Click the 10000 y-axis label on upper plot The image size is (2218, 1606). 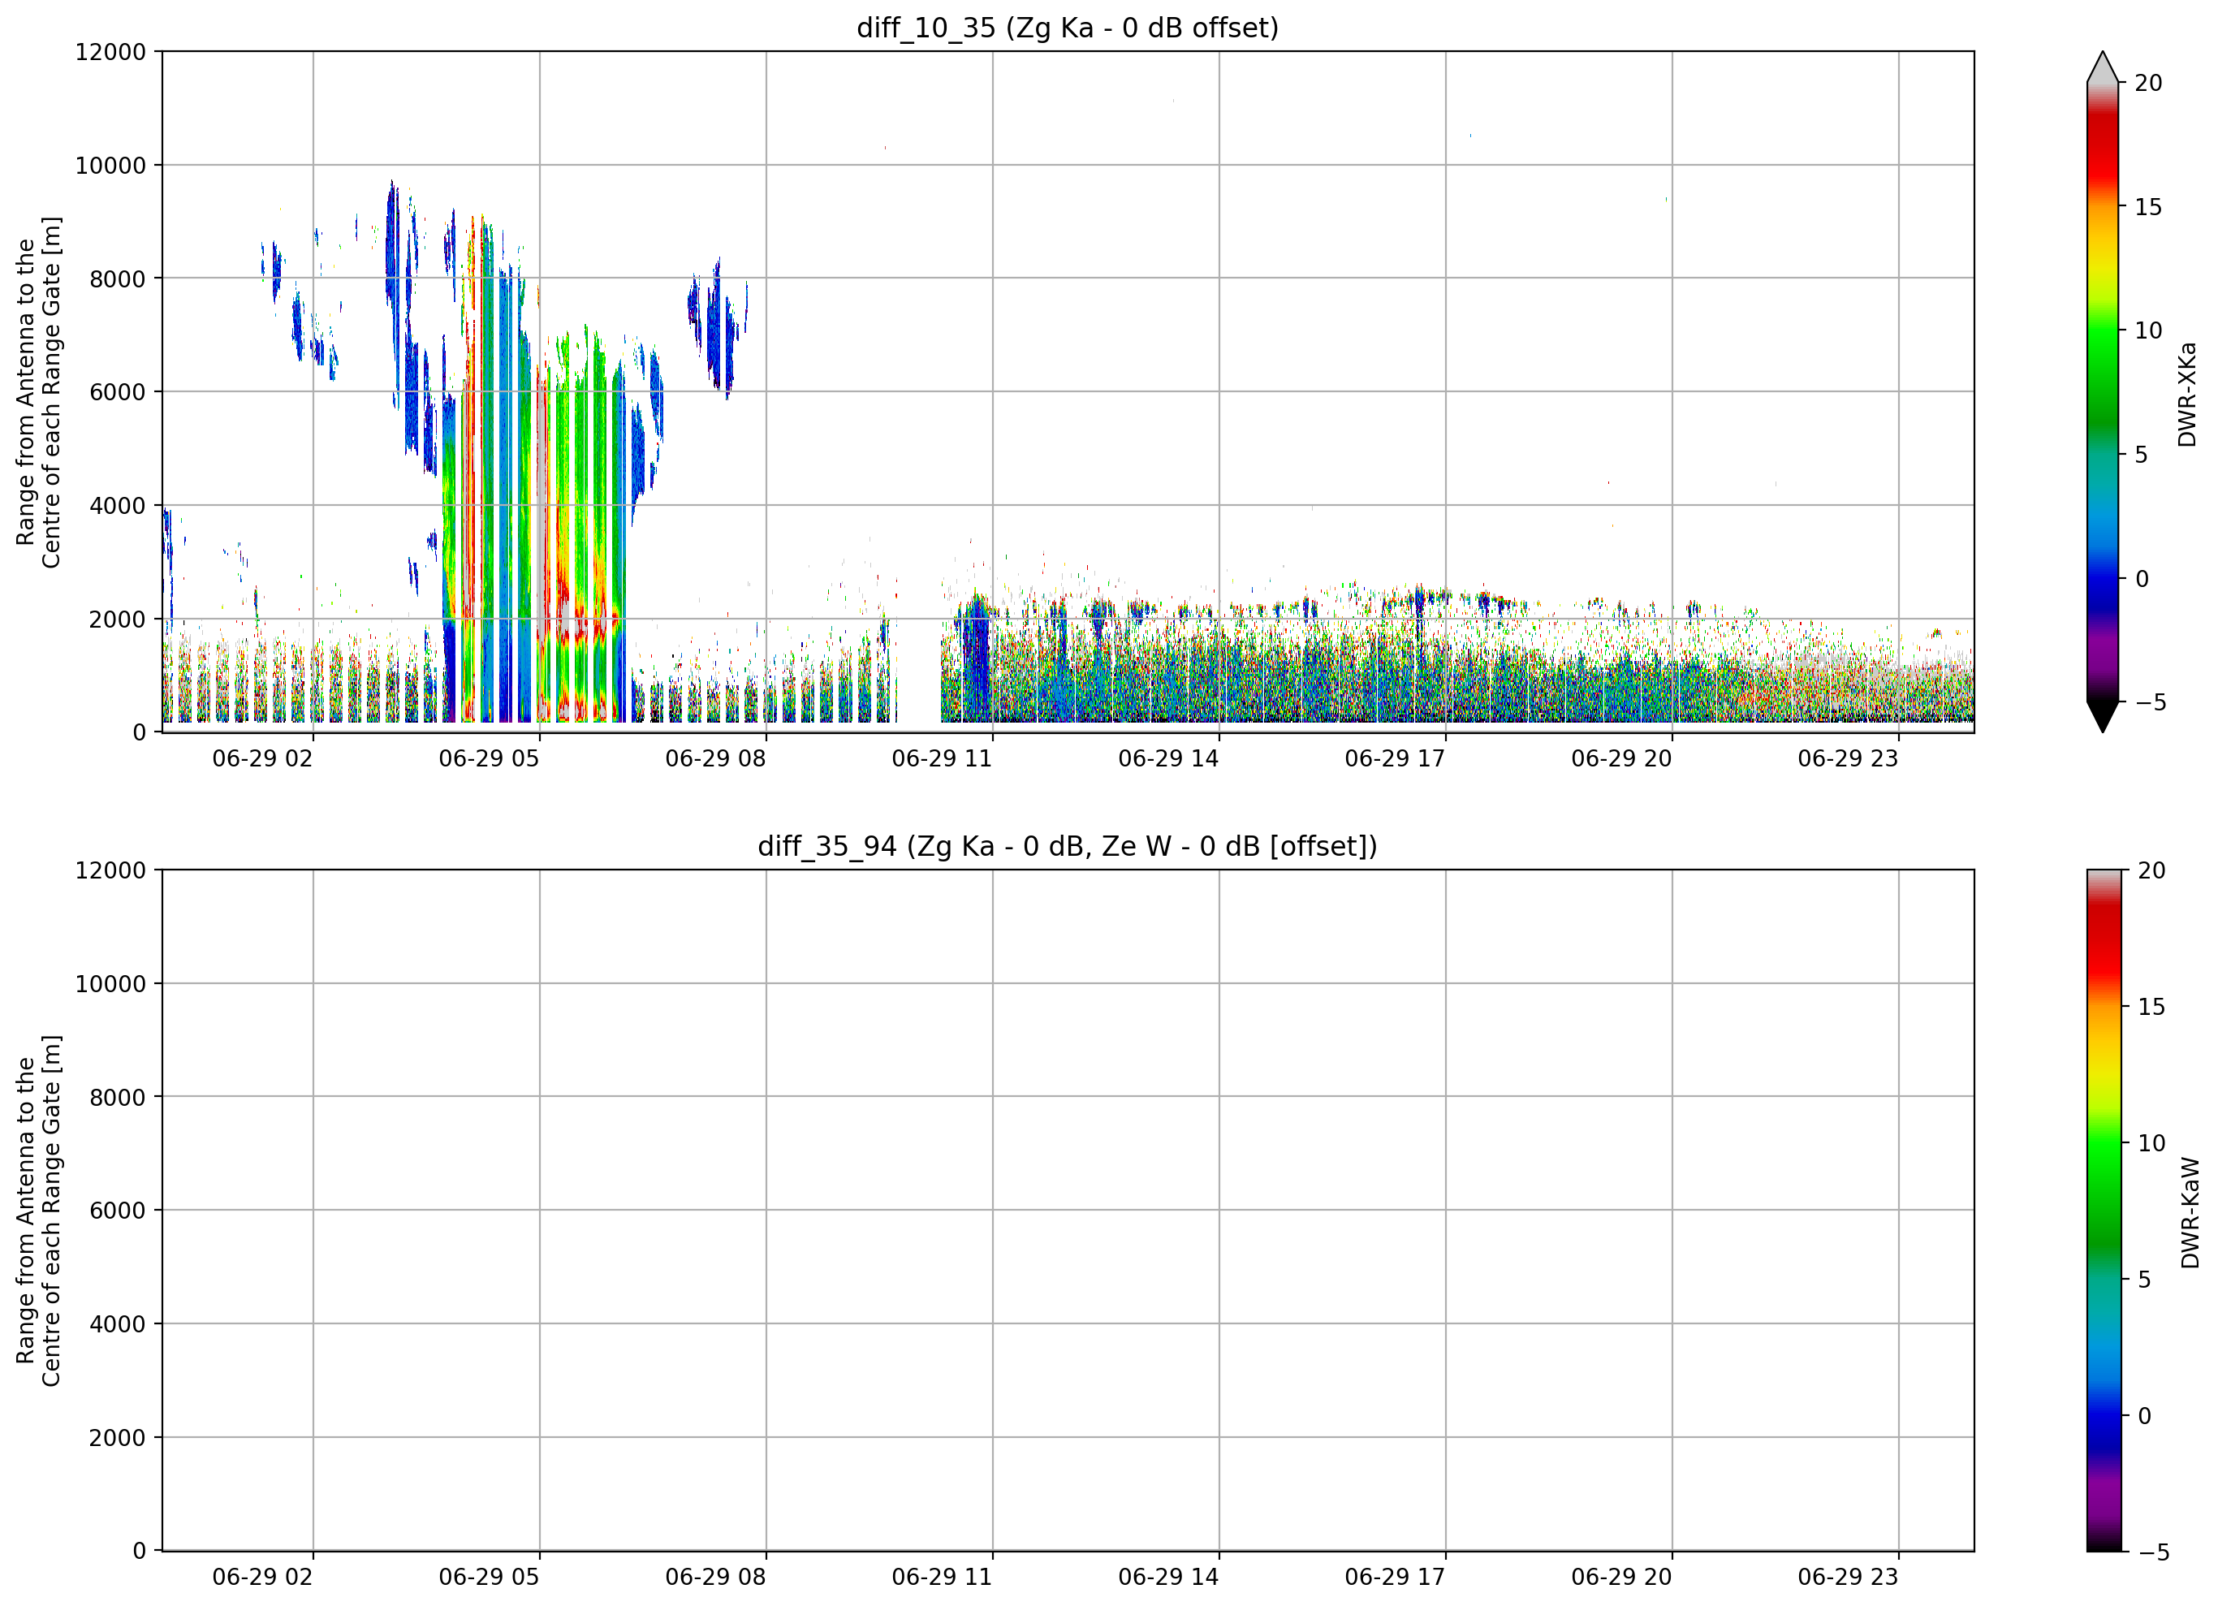click(x=110, y=166)
